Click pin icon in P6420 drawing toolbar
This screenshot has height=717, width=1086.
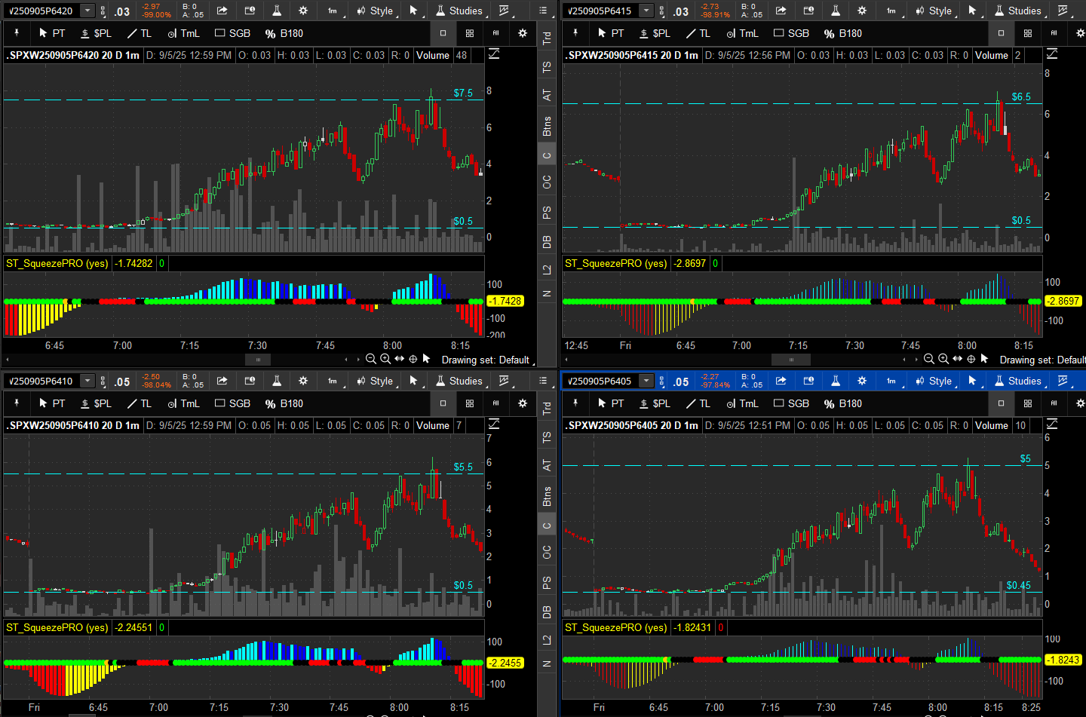[17, 33]
